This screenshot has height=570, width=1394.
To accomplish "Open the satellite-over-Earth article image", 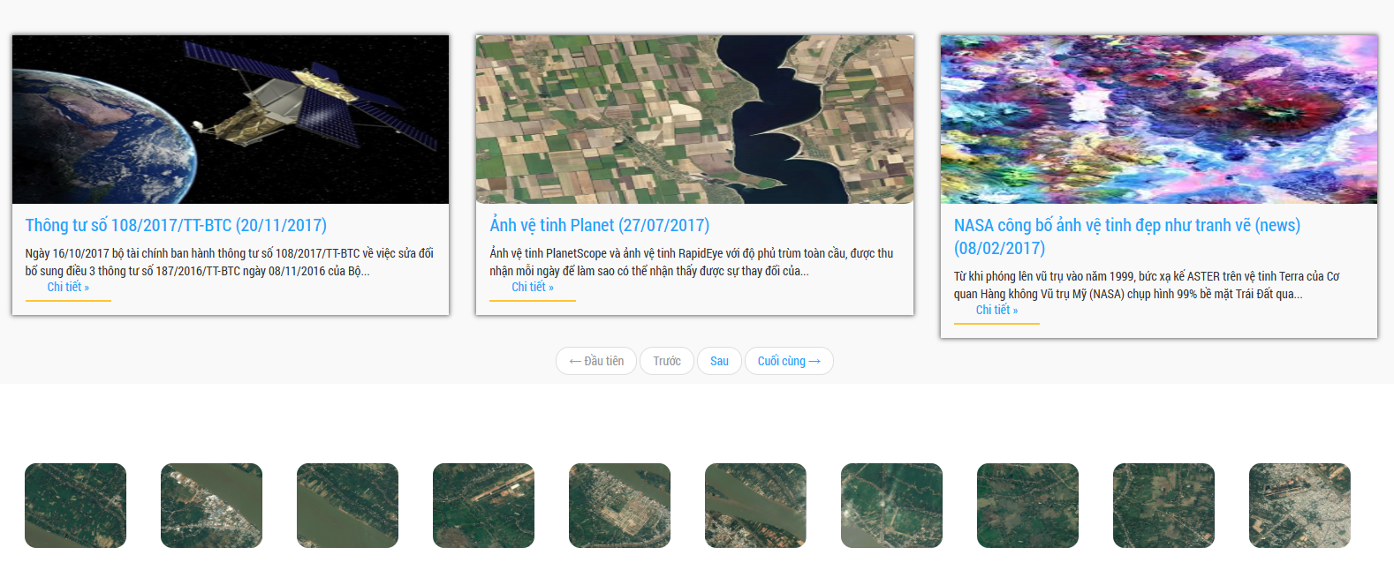I will (231, 119).
